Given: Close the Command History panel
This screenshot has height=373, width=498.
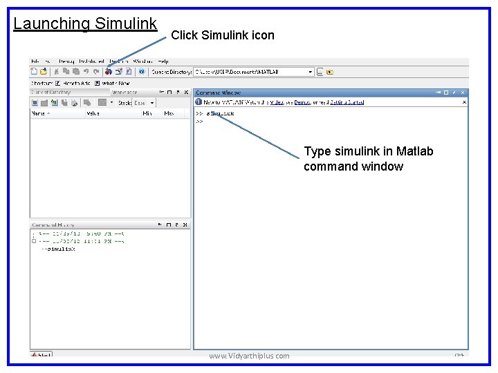Looking at the screenshot, I should pos(185,224).
